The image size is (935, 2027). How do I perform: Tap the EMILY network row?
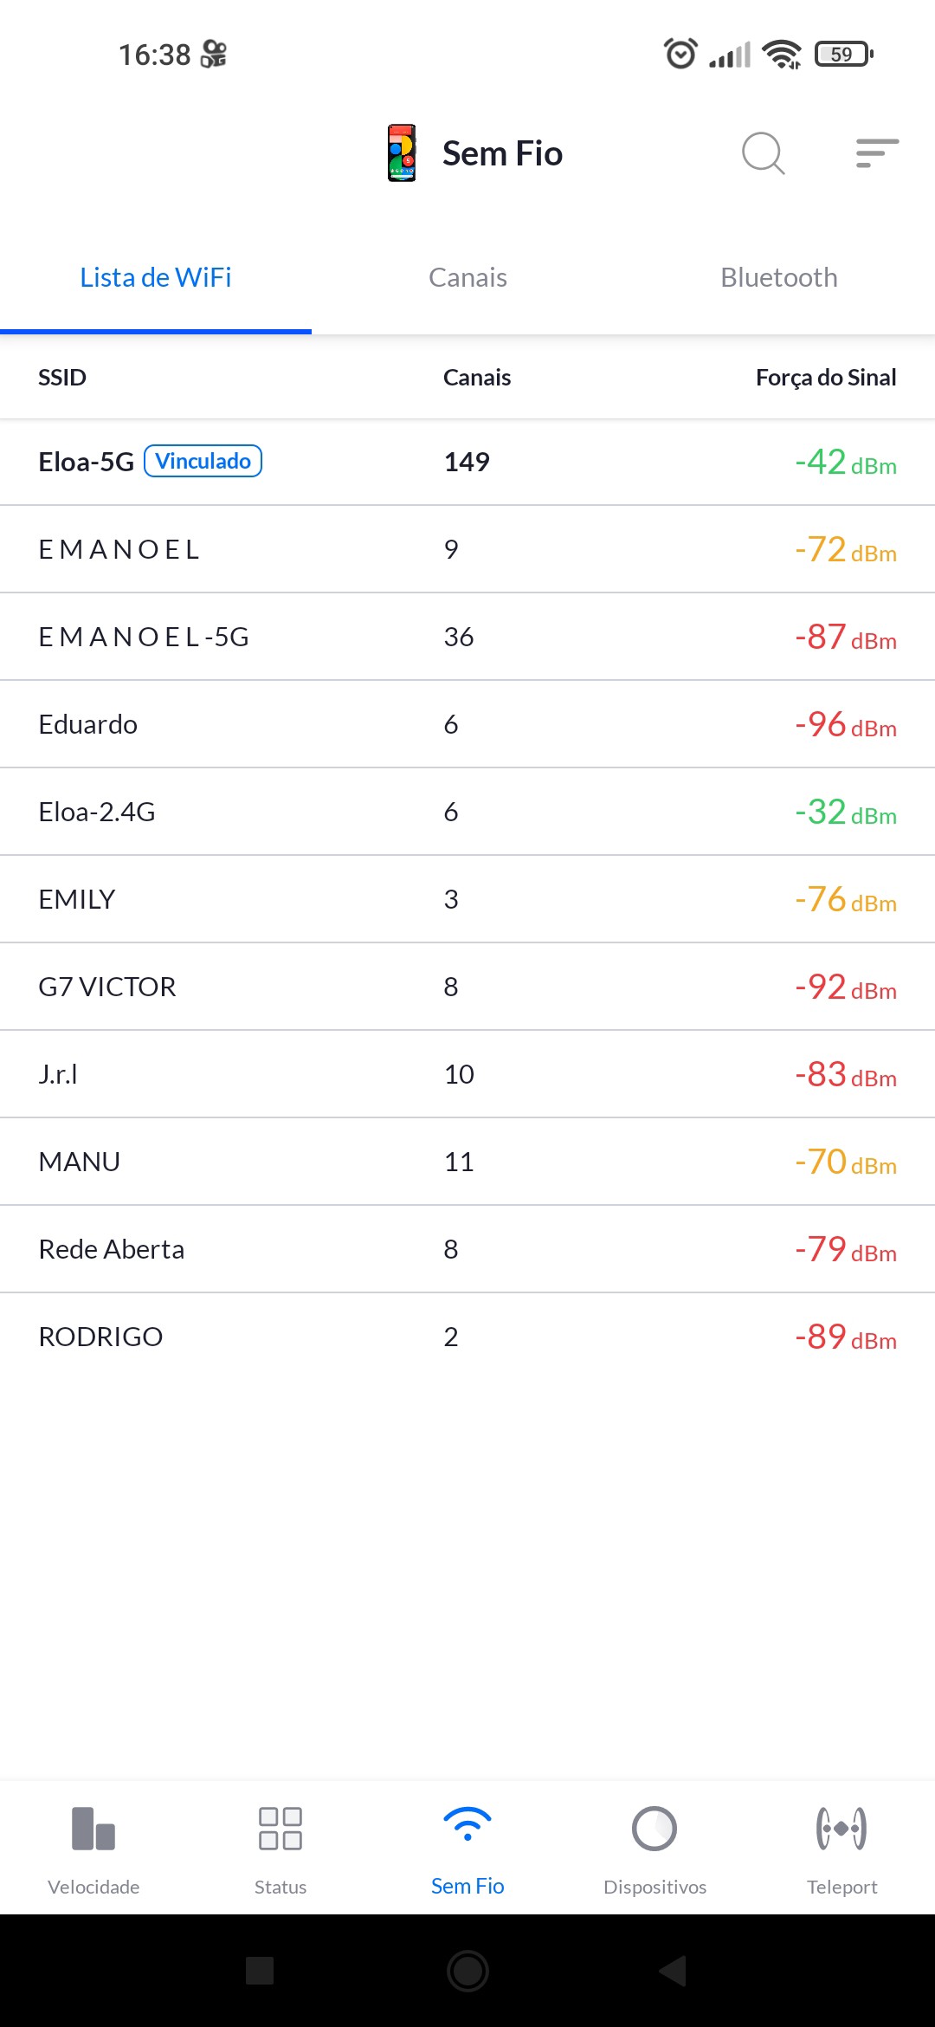[467, 899]
